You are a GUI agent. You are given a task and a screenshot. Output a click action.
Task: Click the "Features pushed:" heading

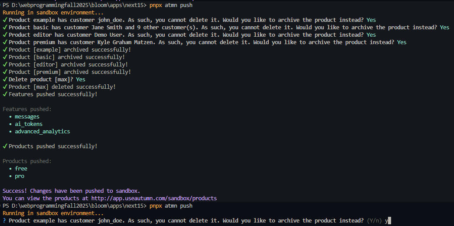[27, 109]
